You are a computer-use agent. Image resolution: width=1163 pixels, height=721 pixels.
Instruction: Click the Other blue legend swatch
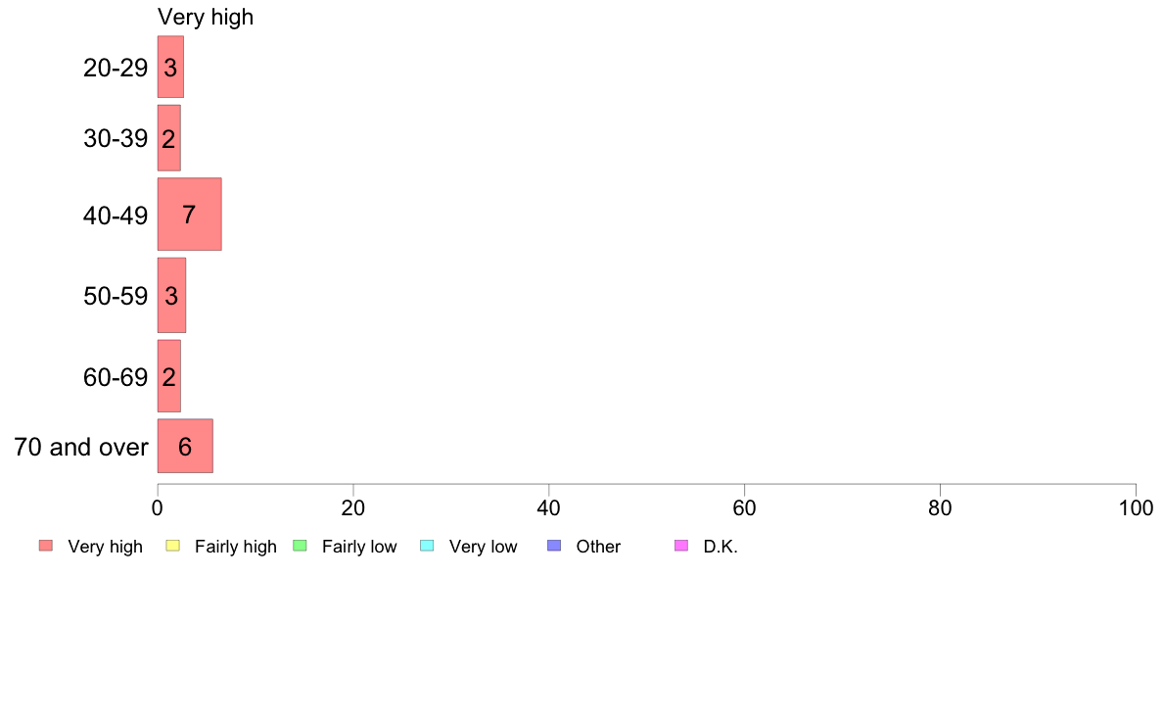554,546
